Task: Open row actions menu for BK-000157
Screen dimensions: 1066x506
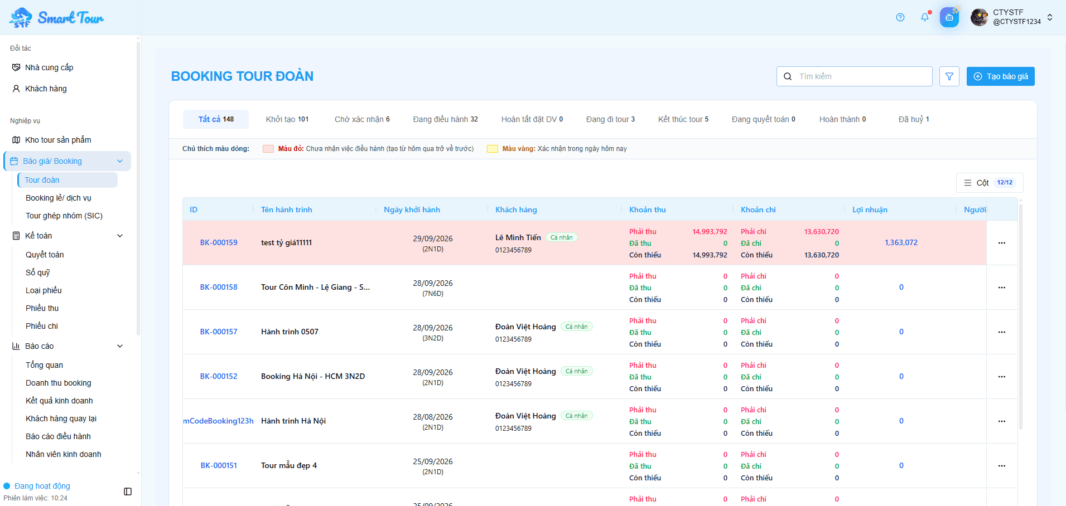Action: [1002, 332]
